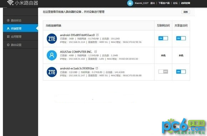
Task: Click the 刷新 refresh button
Action: [186, 12]
